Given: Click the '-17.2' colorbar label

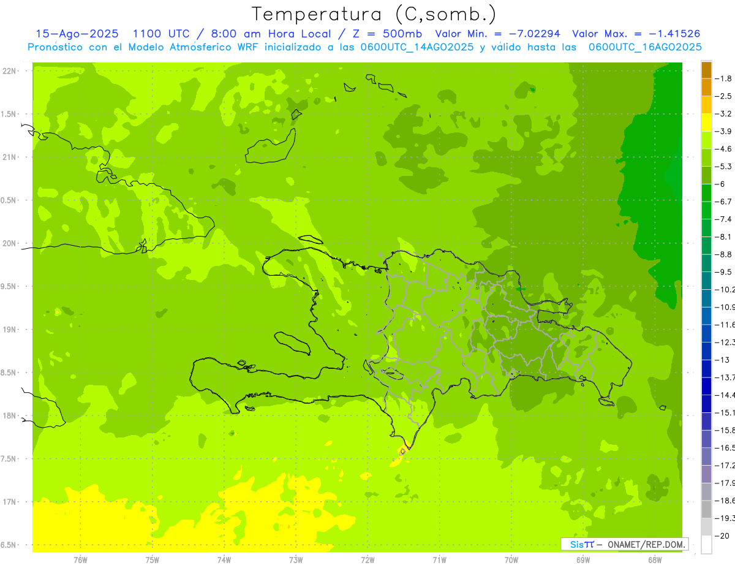Looking at the screenshot, I should 725,465.
